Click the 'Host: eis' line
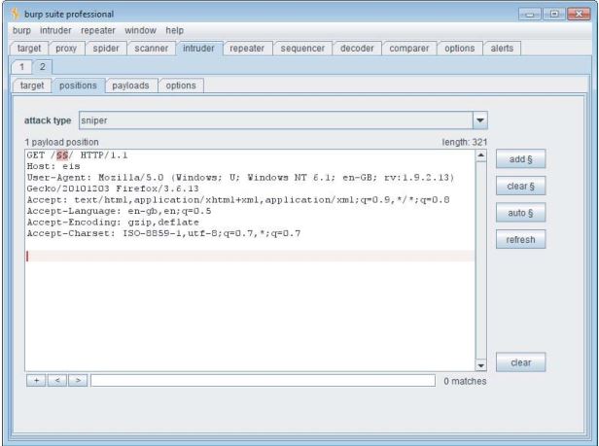599x446 pixels. (x=53, y=166)
